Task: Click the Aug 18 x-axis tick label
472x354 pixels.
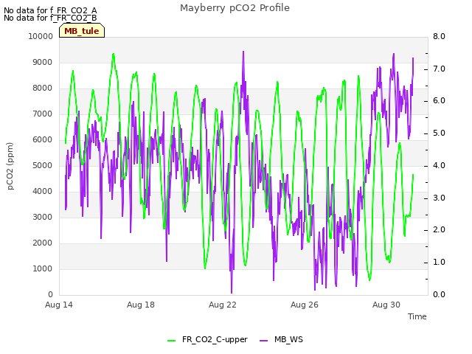Action: [141, 305]
